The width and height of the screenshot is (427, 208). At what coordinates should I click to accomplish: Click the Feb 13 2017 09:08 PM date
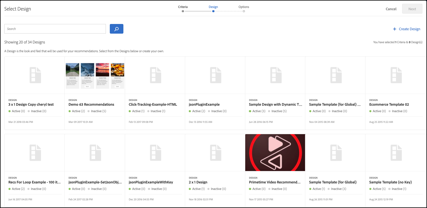[x=141, y=122]
